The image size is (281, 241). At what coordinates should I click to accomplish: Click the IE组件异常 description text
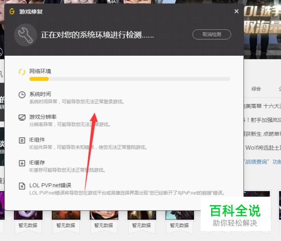[x=88, y=147]
